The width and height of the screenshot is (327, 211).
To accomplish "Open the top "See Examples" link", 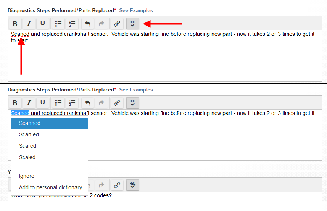I will pos(136,10).
